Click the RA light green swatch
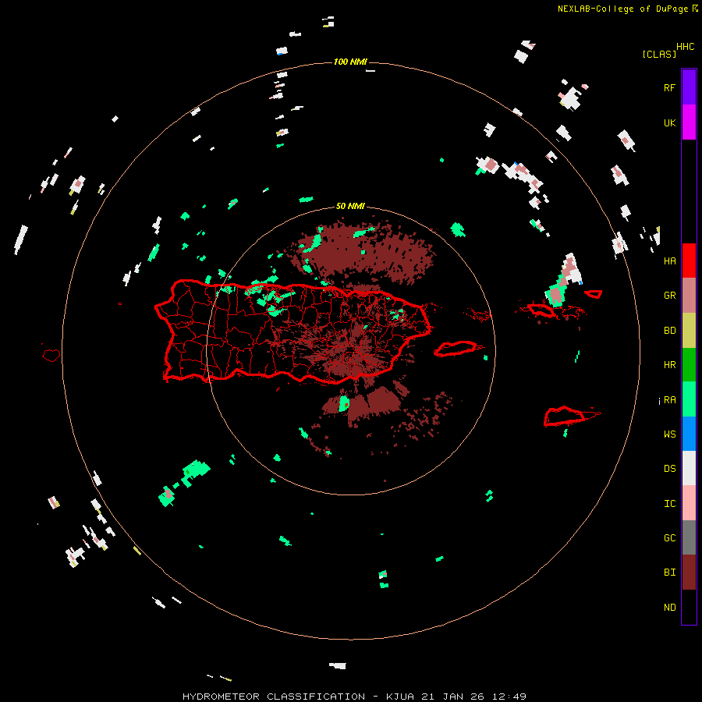The height and width of the screenshot is (702, 702). point(689,399)
